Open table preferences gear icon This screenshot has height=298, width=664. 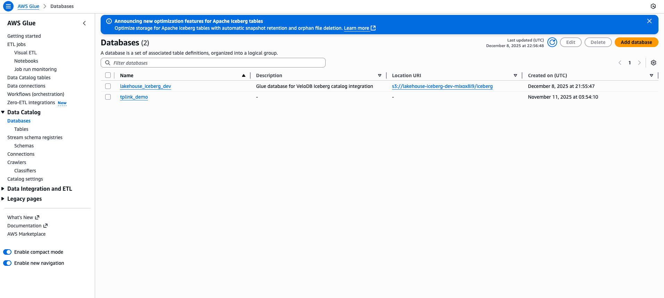click(x=654, y=63)
